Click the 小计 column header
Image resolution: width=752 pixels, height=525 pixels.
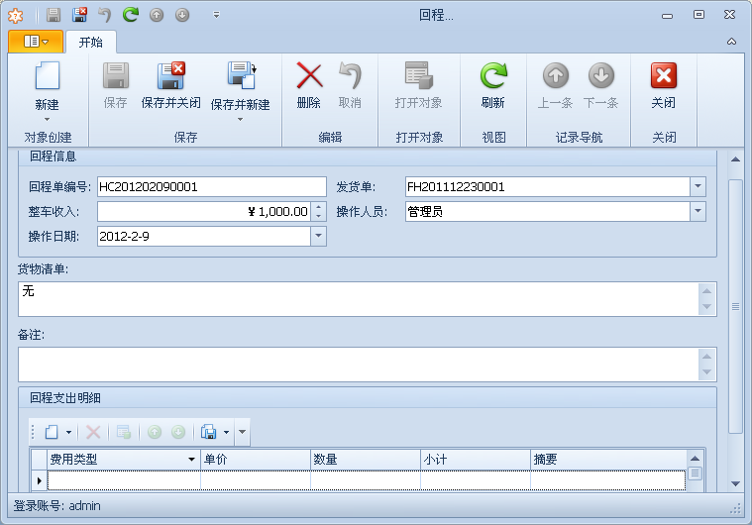476,460
